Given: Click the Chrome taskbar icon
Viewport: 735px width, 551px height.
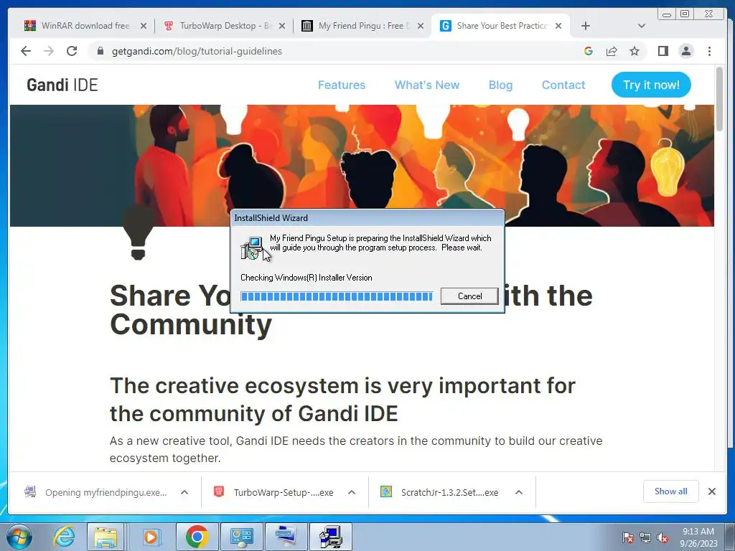Looking at the screenshot, I should click(197, 537).
